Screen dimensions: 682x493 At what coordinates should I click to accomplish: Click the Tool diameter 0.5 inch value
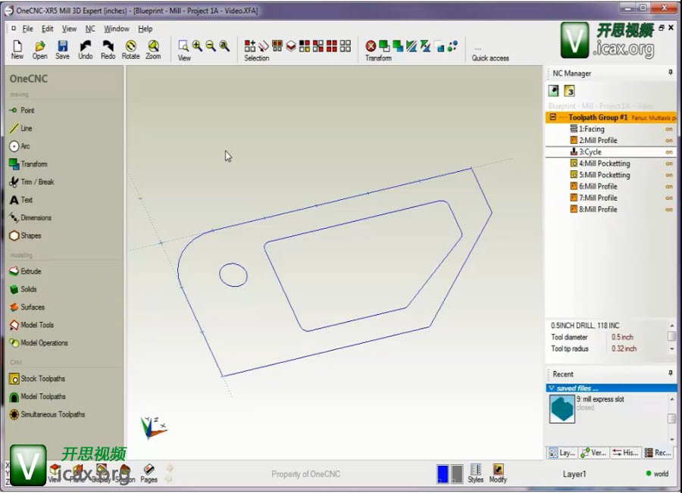pos(622,337)
